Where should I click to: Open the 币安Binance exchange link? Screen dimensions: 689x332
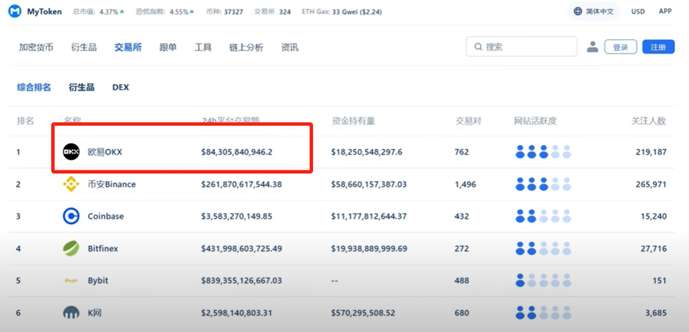click(x=111, y=184)
